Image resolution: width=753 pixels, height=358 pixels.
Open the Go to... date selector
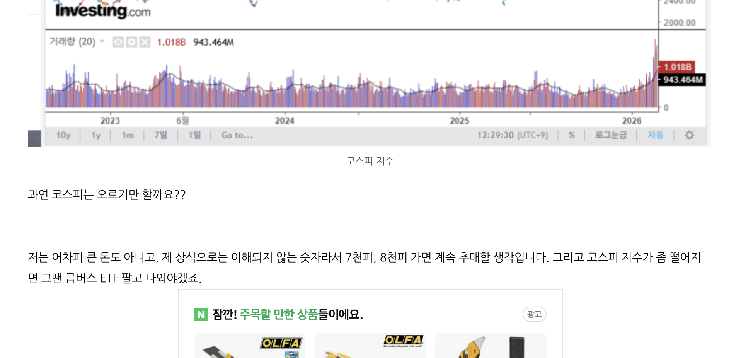click(236, 135)
